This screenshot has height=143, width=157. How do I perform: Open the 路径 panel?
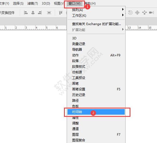96,101
